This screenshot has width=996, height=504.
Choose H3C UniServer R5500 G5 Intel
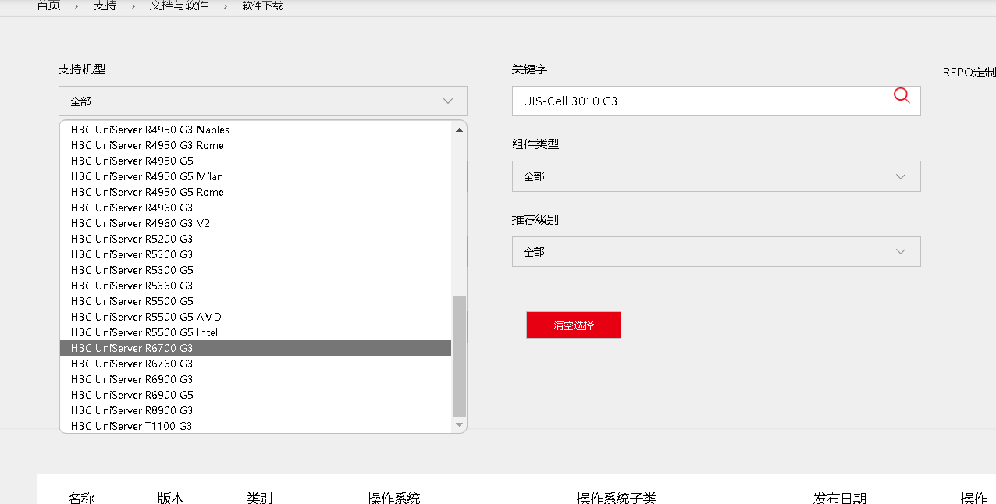(x=255, y=332)
